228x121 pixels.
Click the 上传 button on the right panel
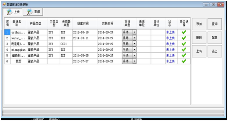coord(199,51)
